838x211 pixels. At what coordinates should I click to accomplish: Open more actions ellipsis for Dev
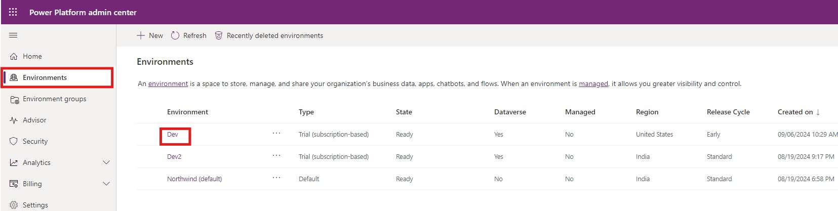coord(276,134)
